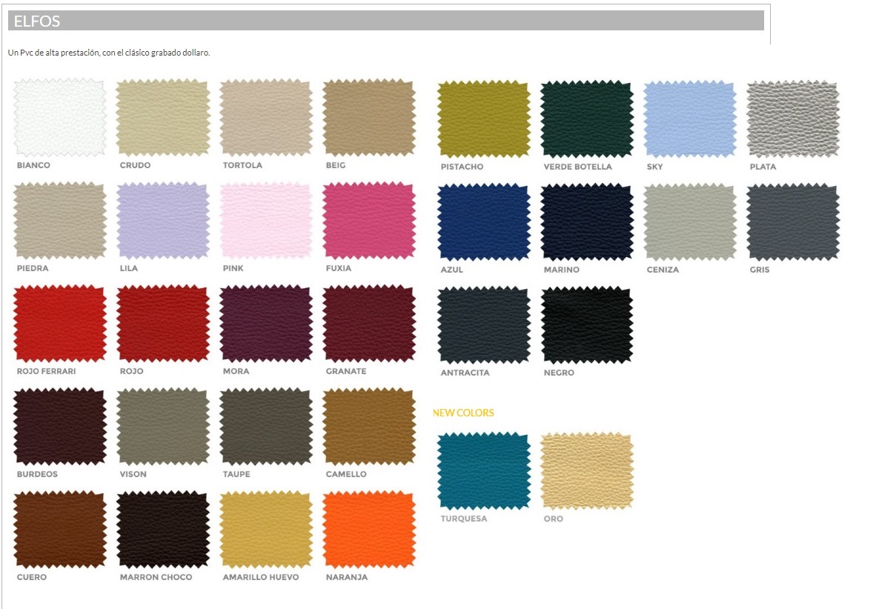The height and width of the screenshot is (609, 882).
Task: Pick the CRUDO color swatch
Action: point(162,118)
